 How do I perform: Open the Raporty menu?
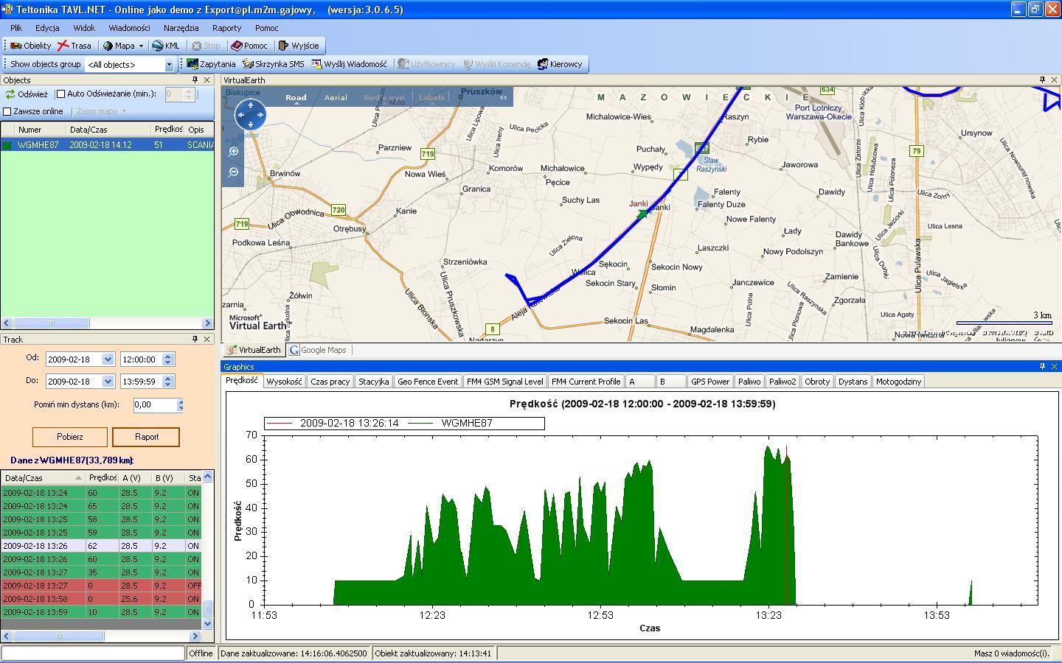226,28
